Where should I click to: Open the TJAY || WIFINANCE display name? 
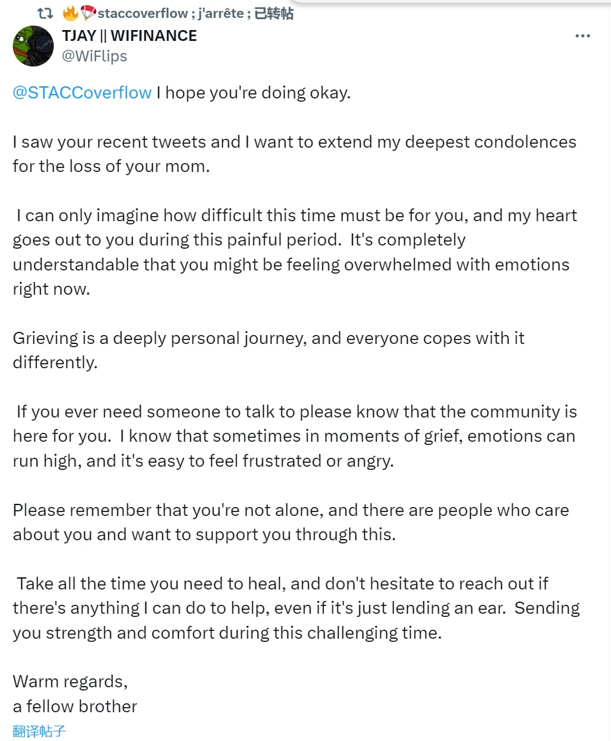pos(129,36)
